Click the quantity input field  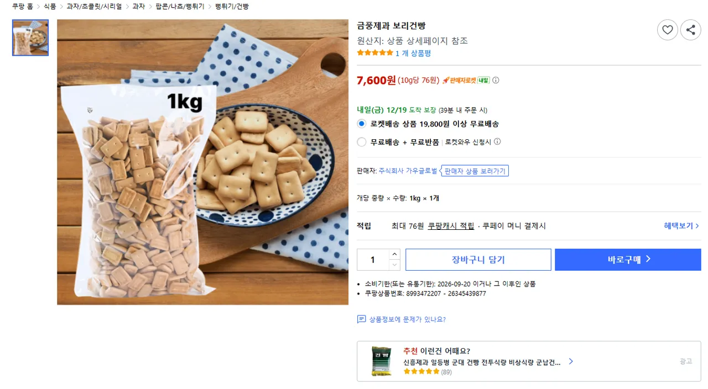tap(373, 260)
